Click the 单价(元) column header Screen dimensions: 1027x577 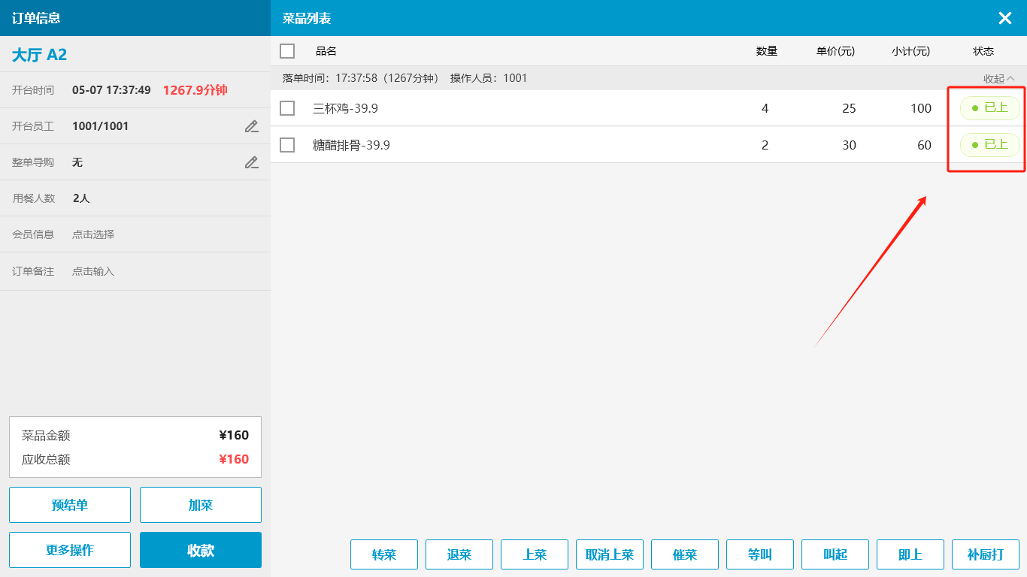pos(835,51)
